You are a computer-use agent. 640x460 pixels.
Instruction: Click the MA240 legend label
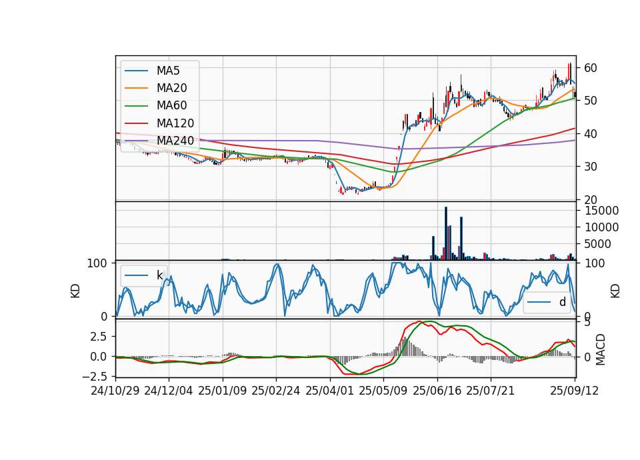coord(175,141)
